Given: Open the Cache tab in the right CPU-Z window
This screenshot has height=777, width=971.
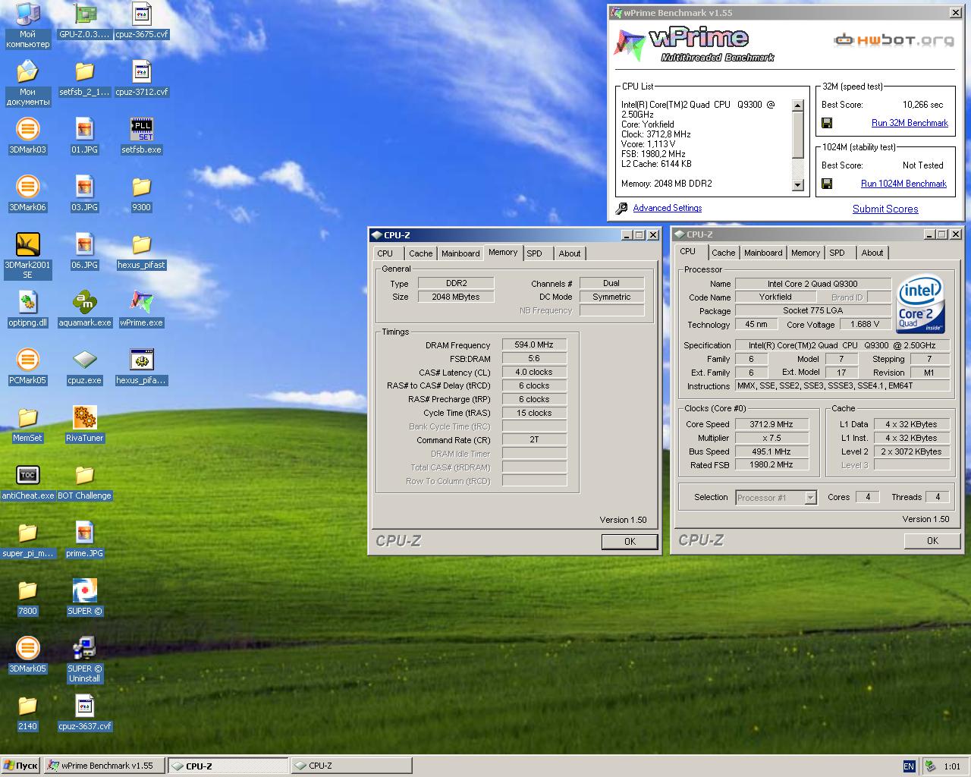Looking at the screenshot, I should pyautogui.click(x=723, y=253).
